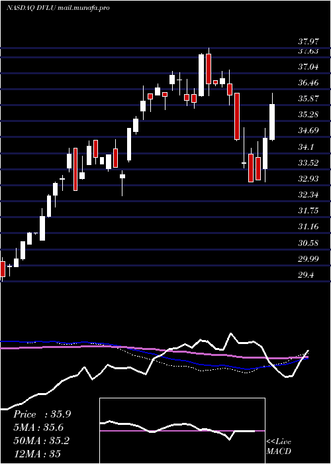Select the 29.99 price axis label
The width and height of the screenshot is (331, 464).
pos(308,259)
